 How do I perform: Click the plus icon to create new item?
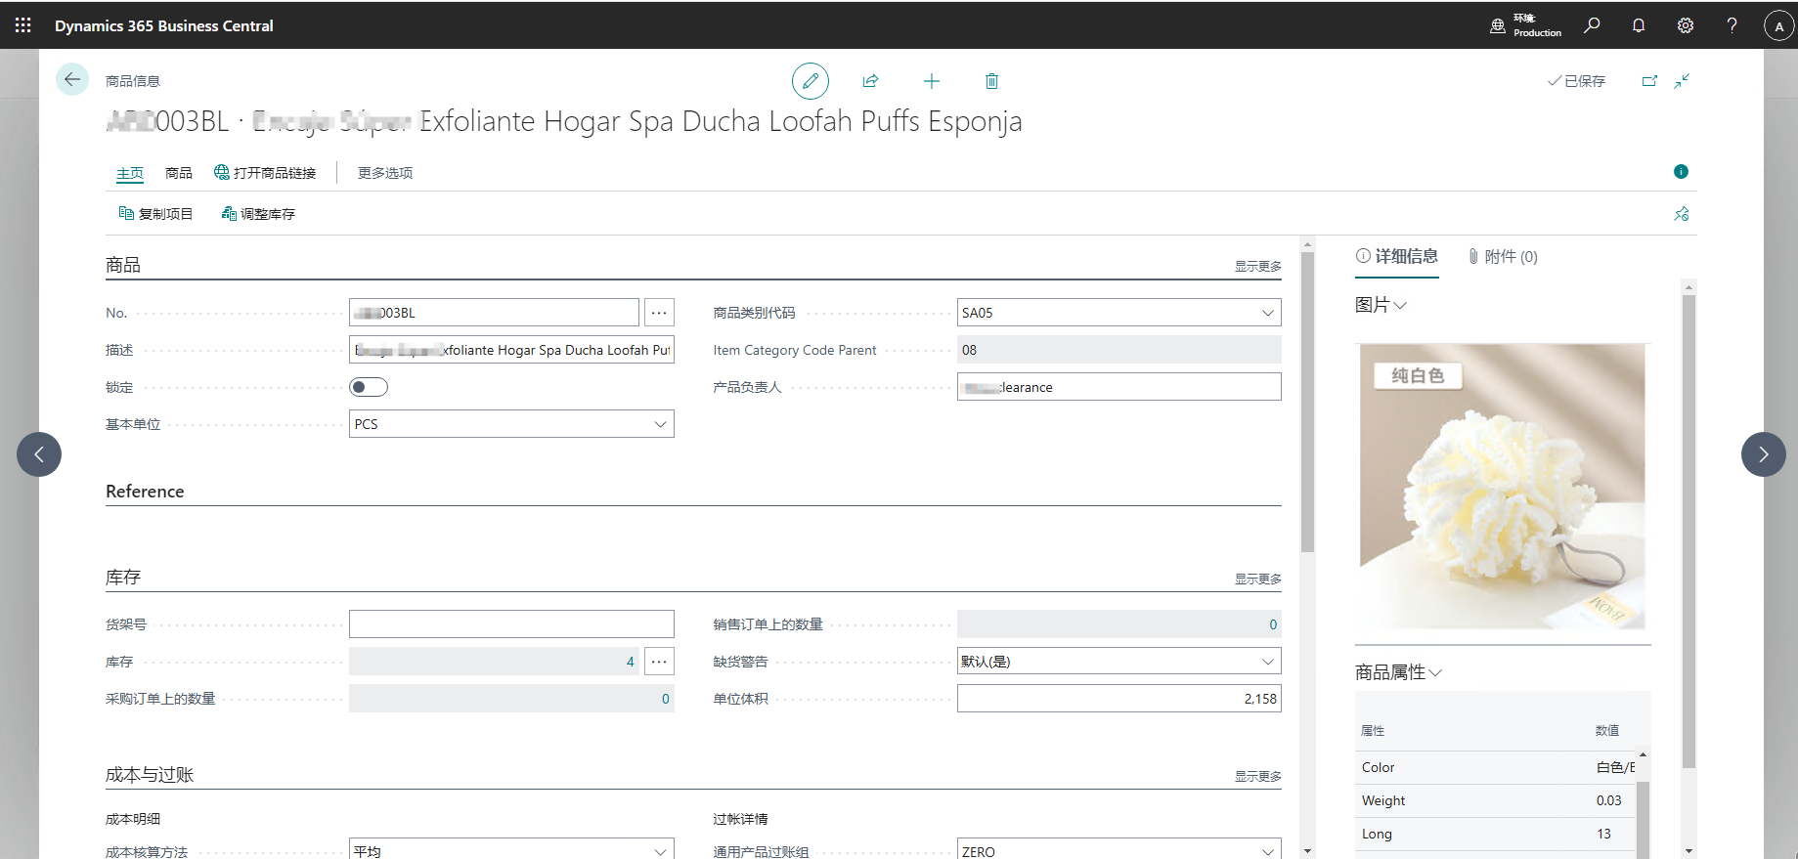[x=931, y=81]
